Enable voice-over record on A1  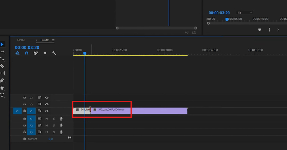(x=61, y=119)
